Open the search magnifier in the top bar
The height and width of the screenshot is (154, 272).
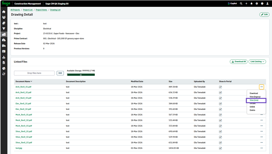coord(241,3)
